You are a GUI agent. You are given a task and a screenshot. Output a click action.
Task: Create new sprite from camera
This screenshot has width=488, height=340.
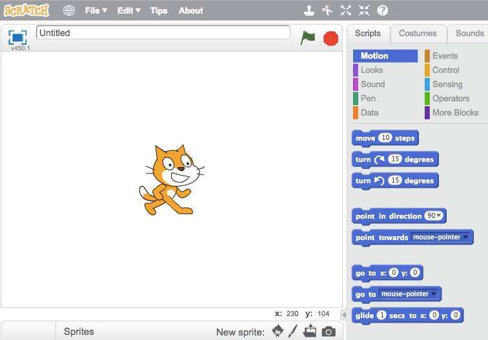(x=329, y=332)
